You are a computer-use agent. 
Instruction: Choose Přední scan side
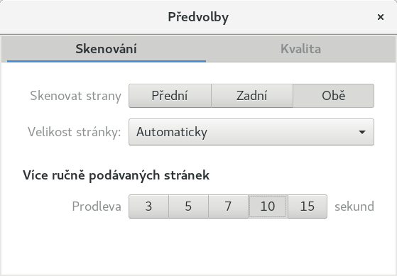coord(170,96)
